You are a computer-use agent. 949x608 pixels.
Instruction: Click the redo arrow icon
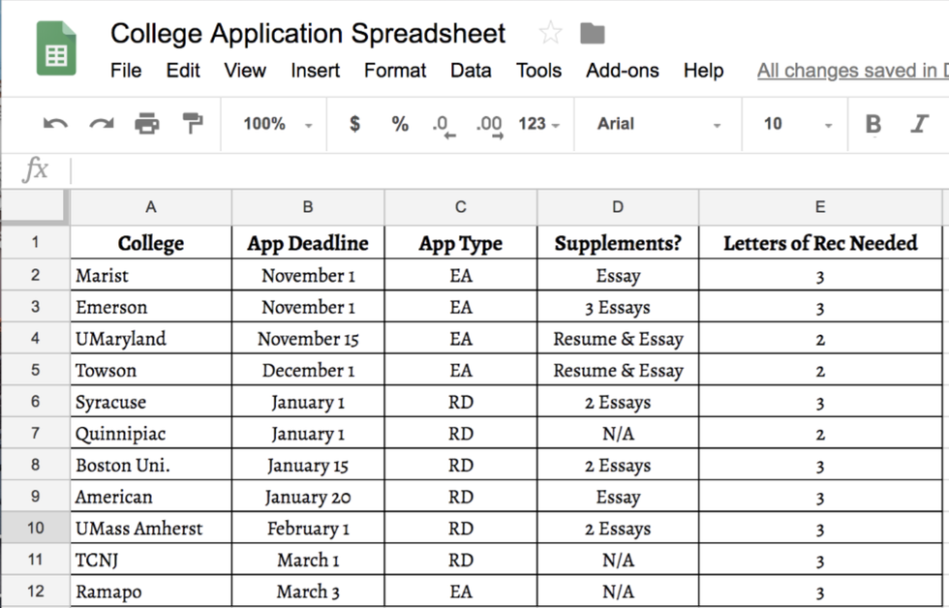(x=102, y=124)
